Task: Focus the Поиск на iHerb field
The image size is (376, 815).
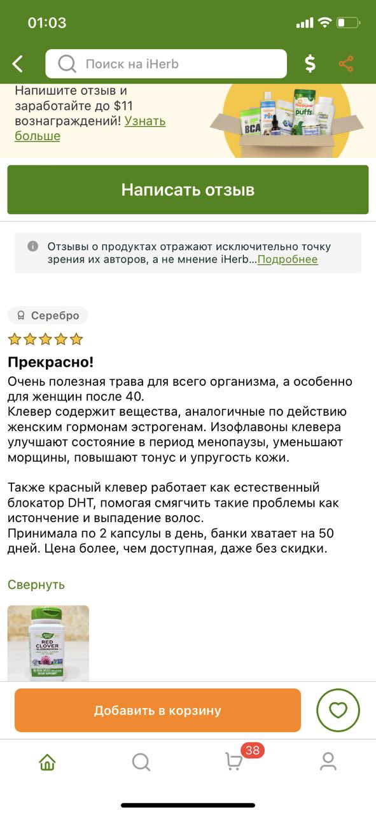Action: [x=166, y=64]
